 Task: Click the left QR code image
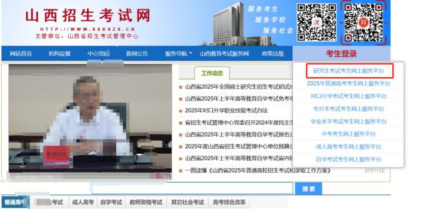tap(317, 22)
